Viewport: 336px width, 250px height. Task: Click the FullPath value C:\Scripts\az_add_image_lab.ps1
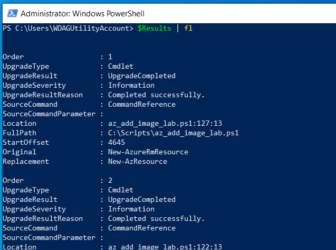[x=174, y=133]
